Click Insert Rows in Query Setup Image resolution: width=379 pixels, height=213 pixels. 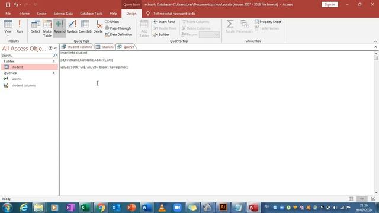pyautogui.click(x=165, y=22)
